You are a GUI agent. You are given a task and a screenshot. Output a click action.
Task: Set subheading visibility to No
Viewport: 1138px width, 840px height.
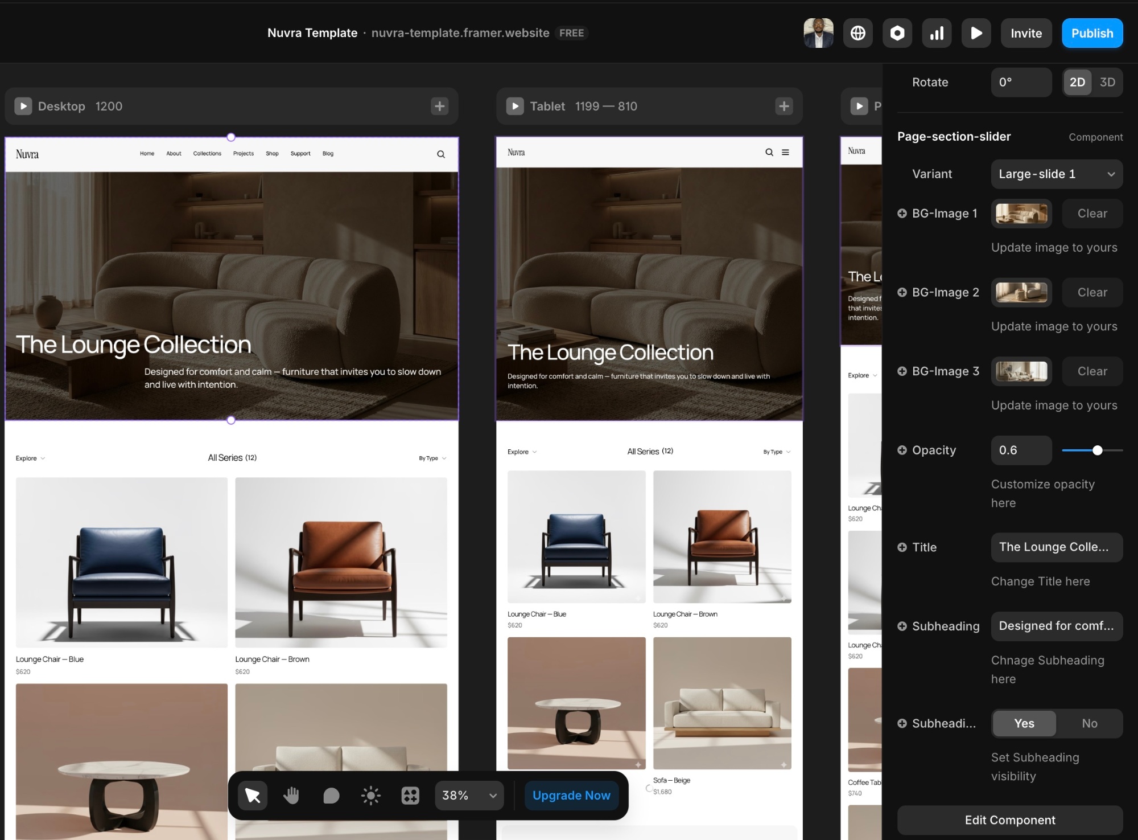click(1089, 723)
